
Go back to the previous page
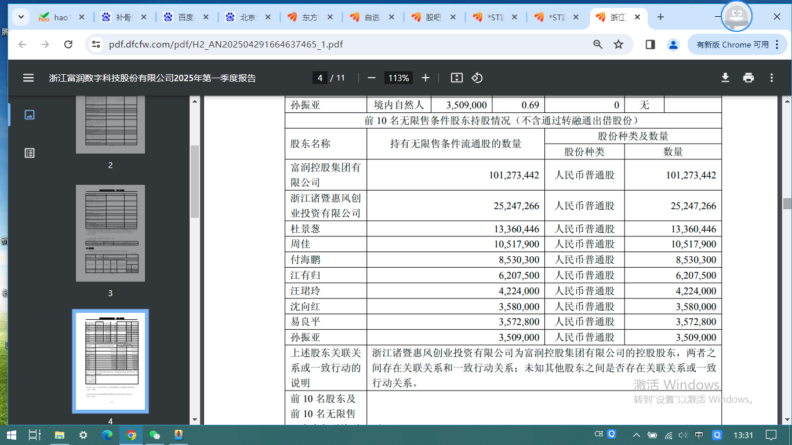[23, 44]
